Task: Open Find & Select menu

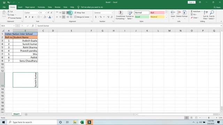Action: [x=212, y=15]
